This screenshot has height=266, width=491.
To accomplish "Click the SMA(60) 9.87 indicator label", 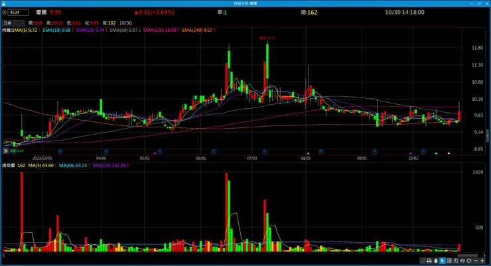I will click(123, 31).
